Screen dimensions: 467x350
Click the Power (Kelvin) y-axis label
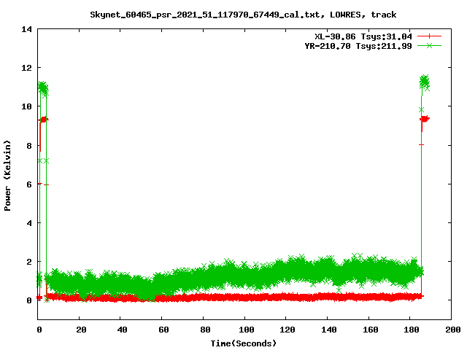(x=7, y=176)
